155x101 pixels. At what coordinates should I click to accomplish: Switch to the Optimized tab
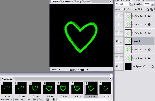(68, 2)
